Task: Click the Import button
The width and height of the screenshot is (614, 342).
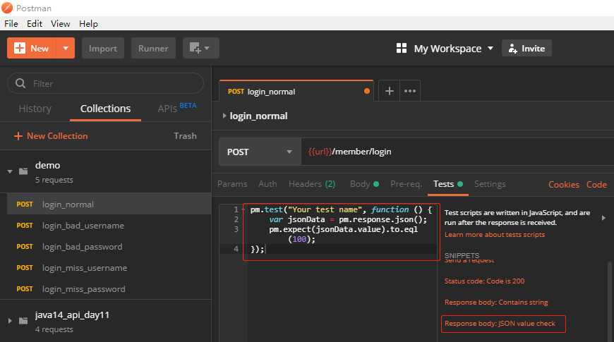Action: coord(103,48)
